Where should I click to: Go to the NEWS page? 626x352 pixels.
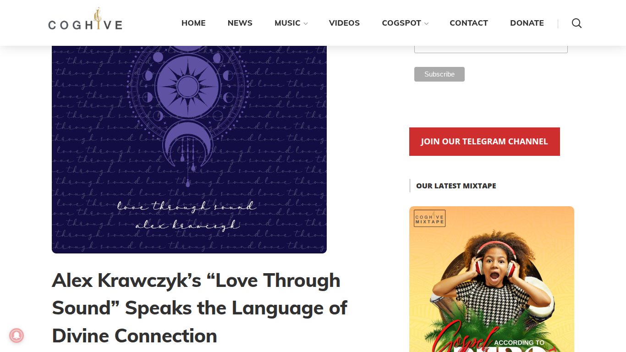(x=240, y=23)
